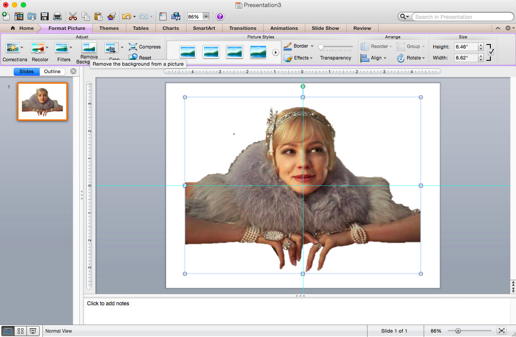Switch to Slide Sorter view button
The height and width of the screenshot is (337, 516).
coord(20,331)
